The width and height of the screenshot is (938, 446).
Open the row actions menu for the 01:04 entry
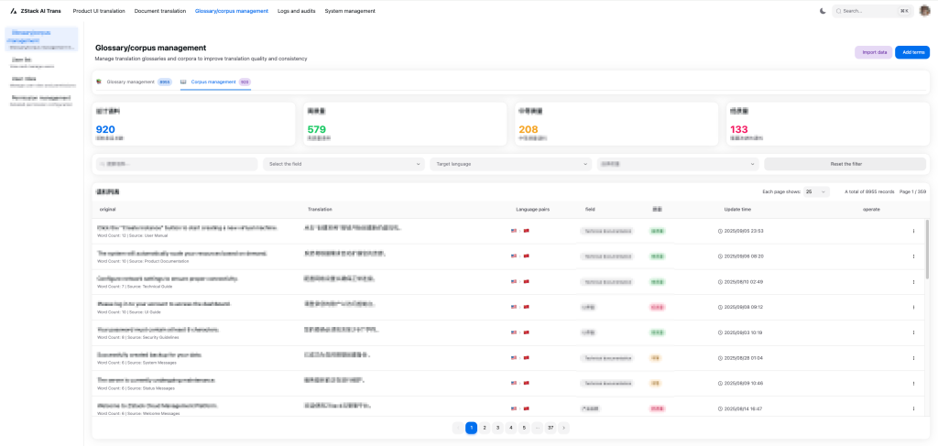click(913, 357)
